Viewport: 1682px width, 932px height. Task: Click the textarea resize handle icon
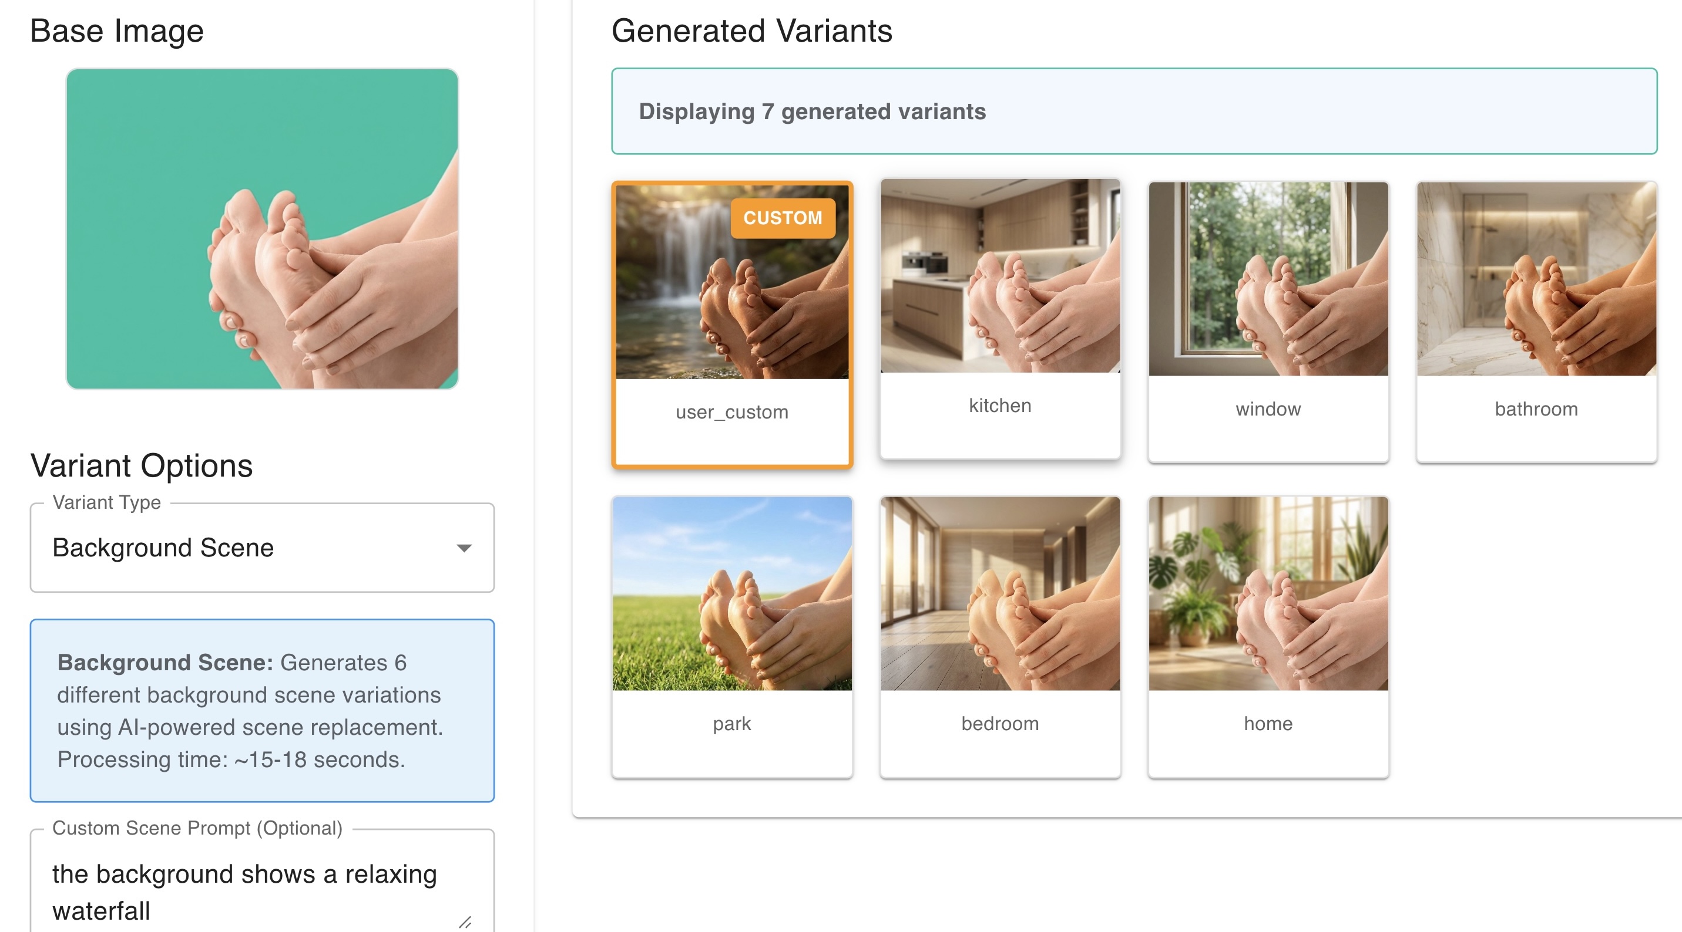click(x=465, y=921)
